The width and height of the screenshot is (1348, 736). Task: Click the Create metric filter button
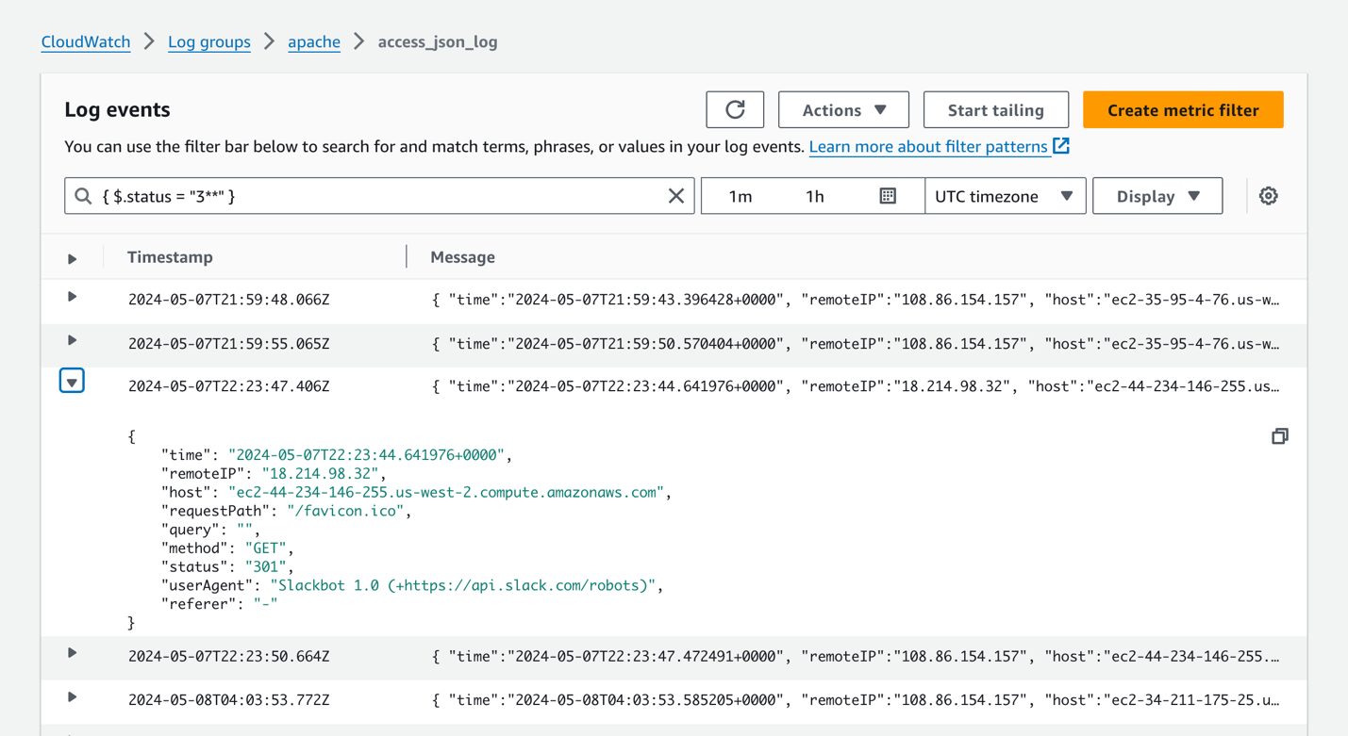[x=1183, y=110]
